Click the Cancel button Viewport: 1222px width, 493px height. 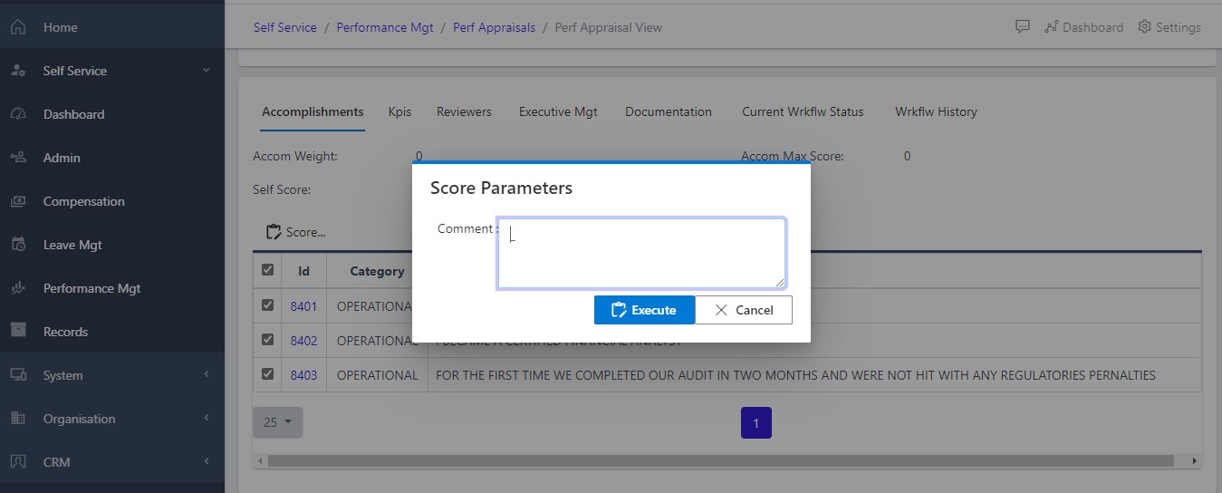tap(744, 310)
